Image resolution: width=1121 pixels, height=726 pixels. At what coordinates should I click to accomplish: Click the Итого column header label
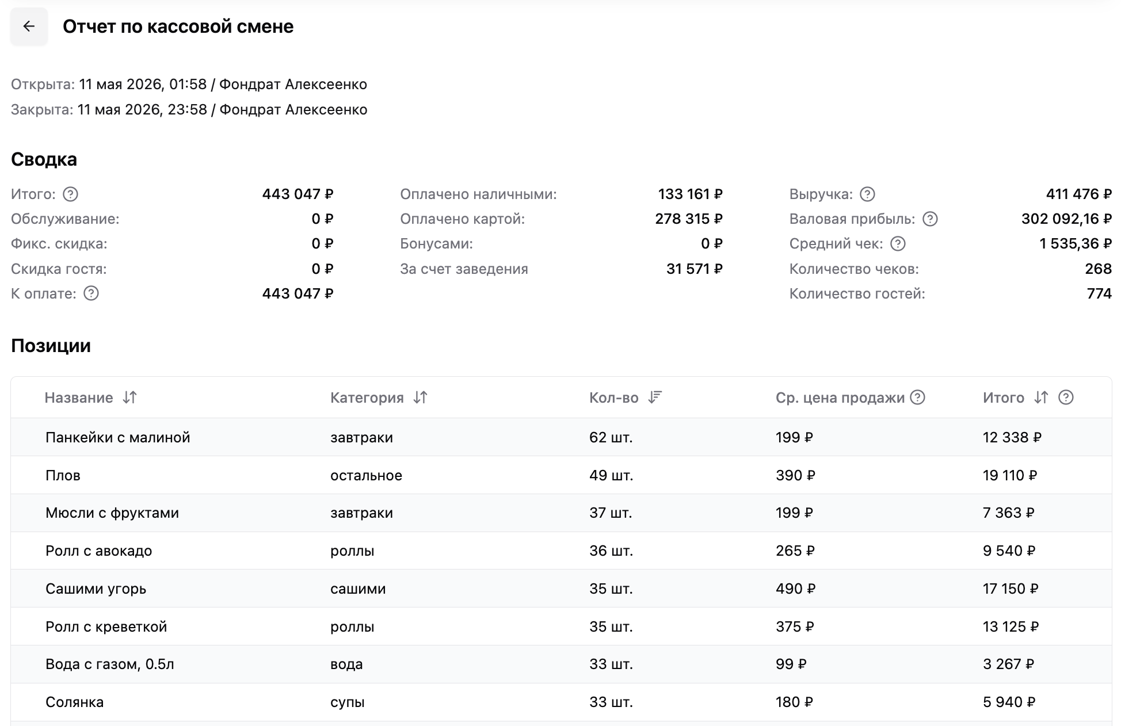tap(1004, 398)
